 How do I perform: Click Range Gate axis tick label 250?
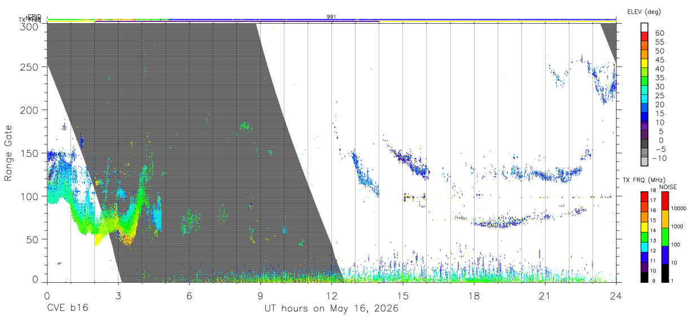30,67
